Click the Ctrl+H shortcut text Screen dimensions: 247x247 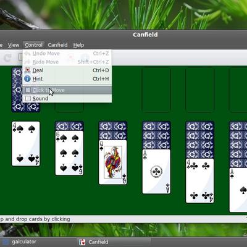(x=101, y=78)
